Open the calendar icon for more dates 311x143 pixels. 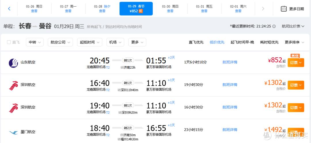(x=284, y=9)
